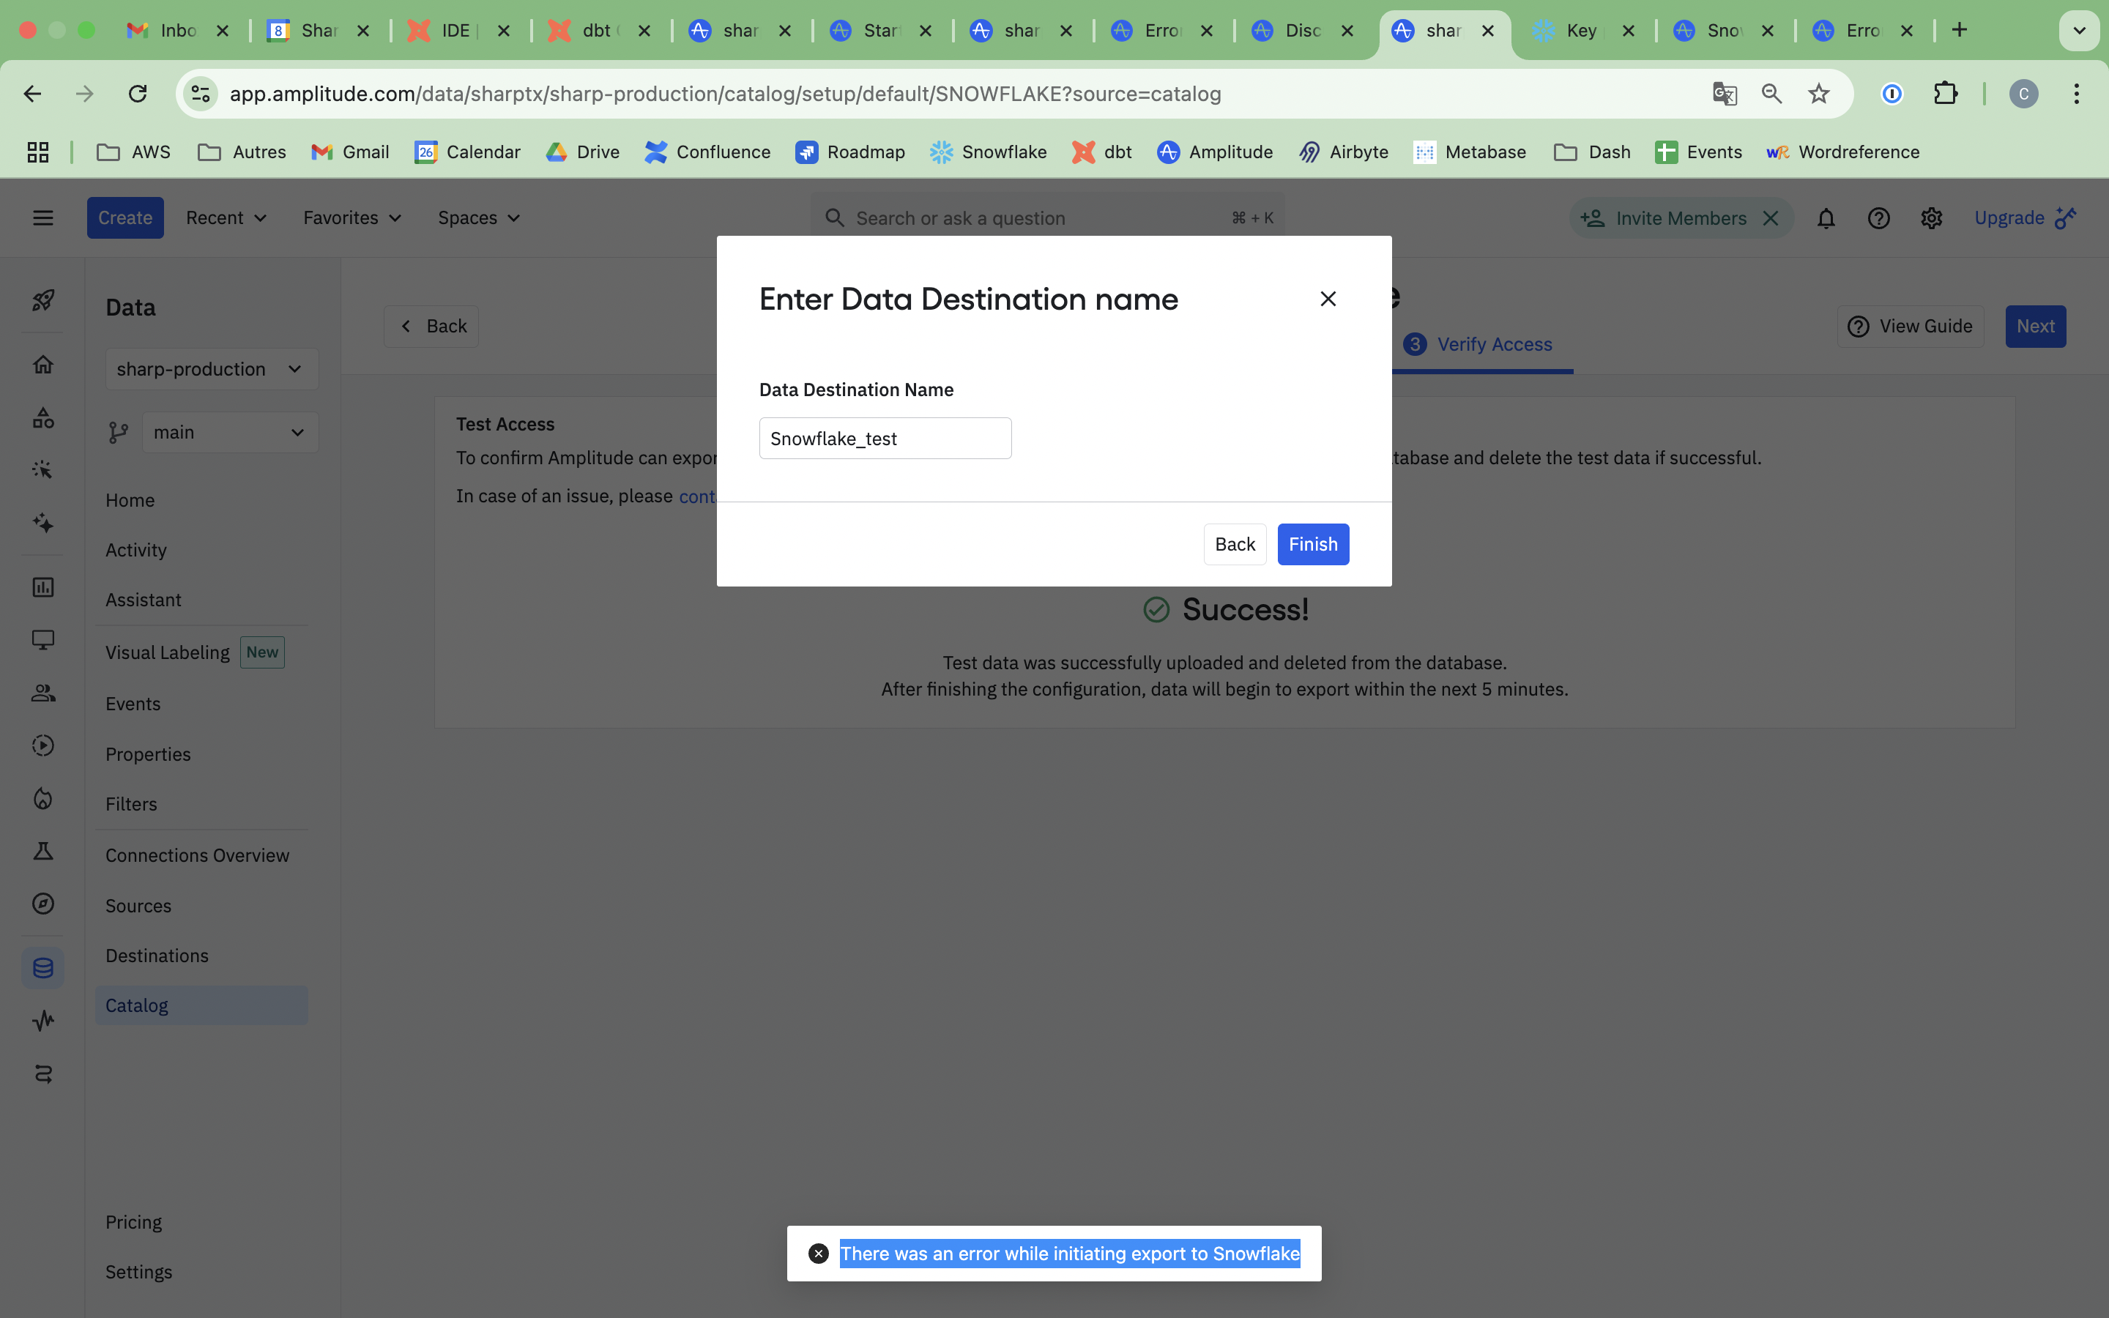Viewport: 2109px width, 1318px height.
Task: Open the main branch dropdown
Action: tap(229, 432)
